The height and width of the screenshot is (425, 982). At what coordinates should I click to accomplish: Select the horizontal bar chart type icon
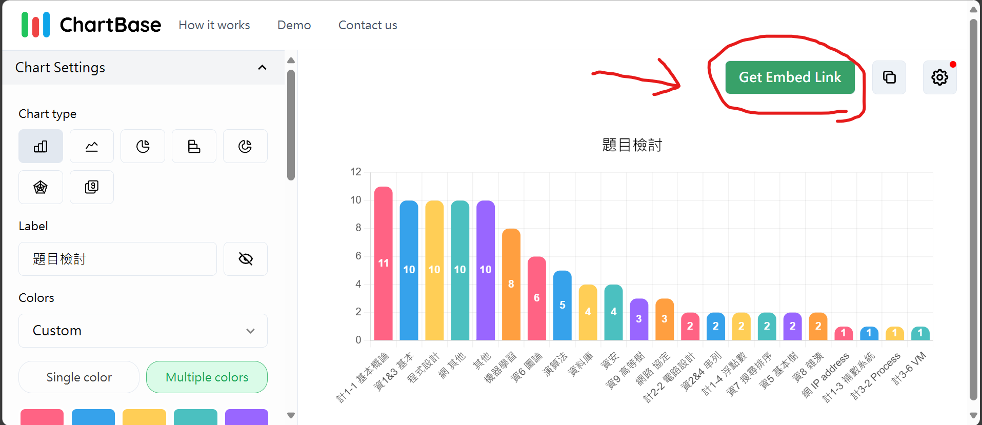(x=194, y=146)
